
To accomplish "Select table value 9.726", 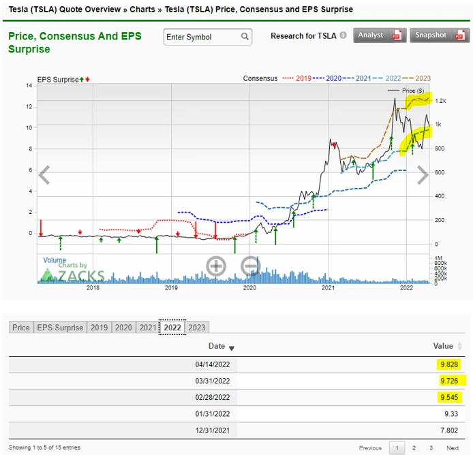I will 449,381.
